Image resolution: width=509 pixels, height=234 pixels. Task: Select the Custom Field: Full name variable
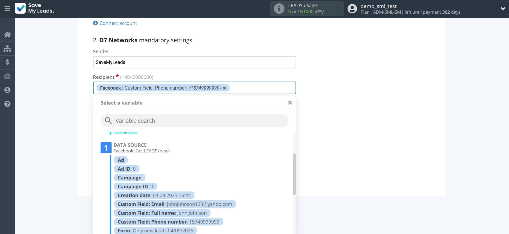[x=162, y=213]
